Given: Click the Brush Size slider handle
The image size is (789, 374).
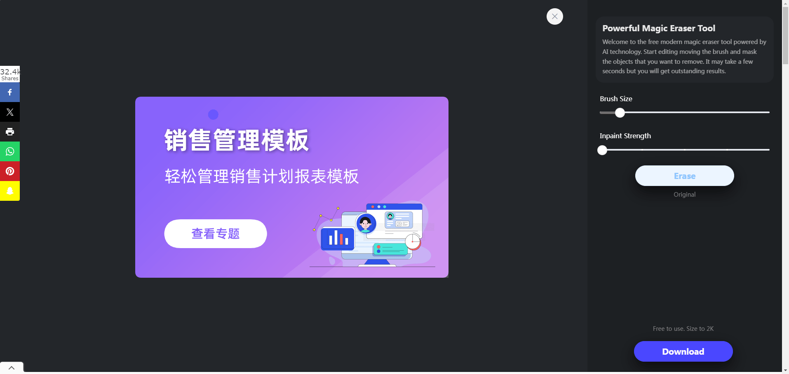Looking at the screenshot, I should tap(620, 112).
